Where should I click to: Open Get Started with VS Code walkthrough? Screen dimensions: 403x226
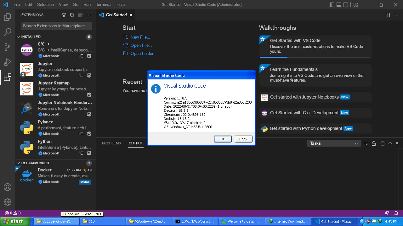tap(315, 46)
